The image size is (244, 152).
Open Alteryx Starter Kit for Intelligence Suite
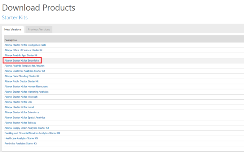tap(26, 45)
